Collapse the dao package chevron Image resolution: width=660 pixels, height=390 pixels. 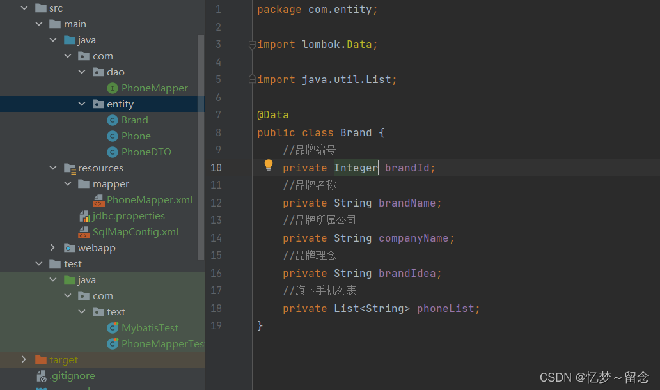82,72
